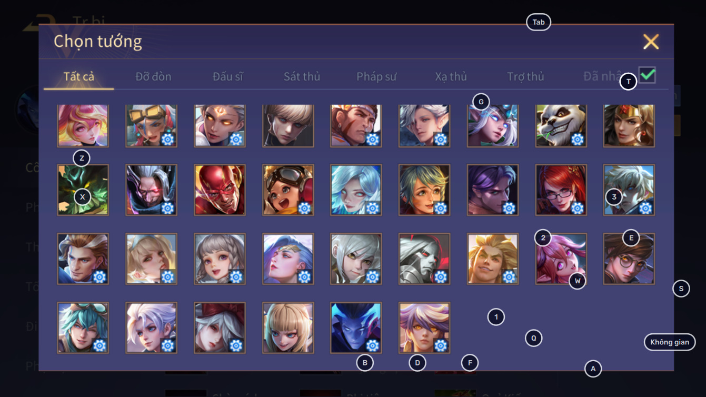Select the Trợ thủ tab
Screen dimensions: 706x397
[x=525, y=76]
